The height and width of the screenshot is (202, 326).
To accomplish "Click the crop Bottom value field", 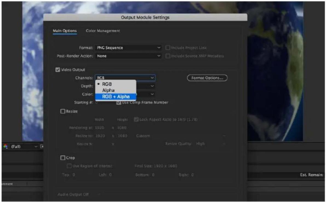I will [x=153, y=175].
